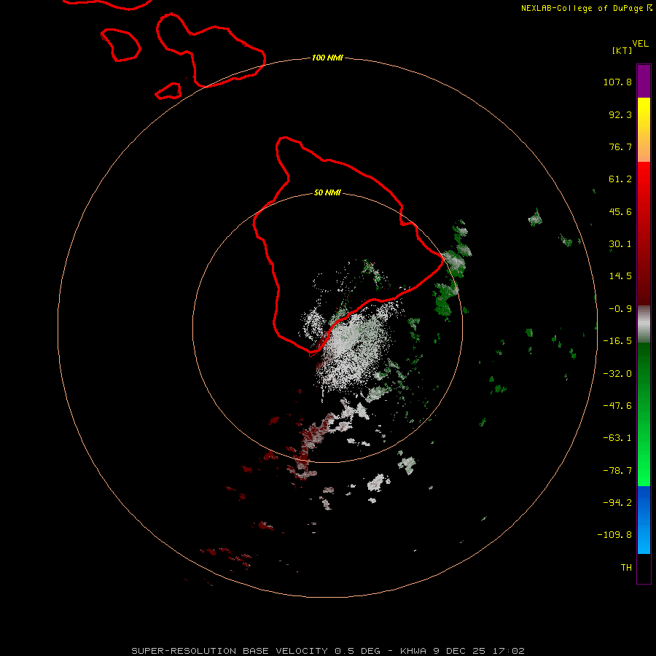Select the 30.1 value on the velocity scale
The height and width of the screenshot is (656, 656).
(x=620, y=244)
